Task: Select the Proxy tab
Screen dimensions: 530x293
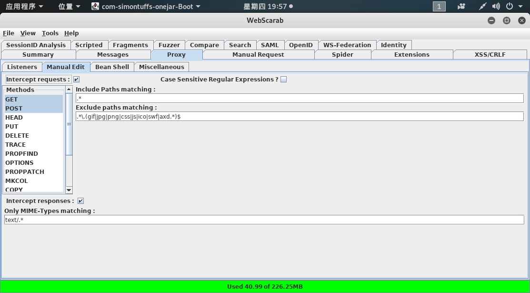Action: [177, 54]
